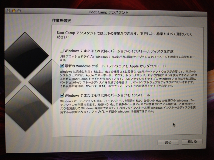
Task: Click the Boot Camp アシスタント window title
Action: point(109,12)
